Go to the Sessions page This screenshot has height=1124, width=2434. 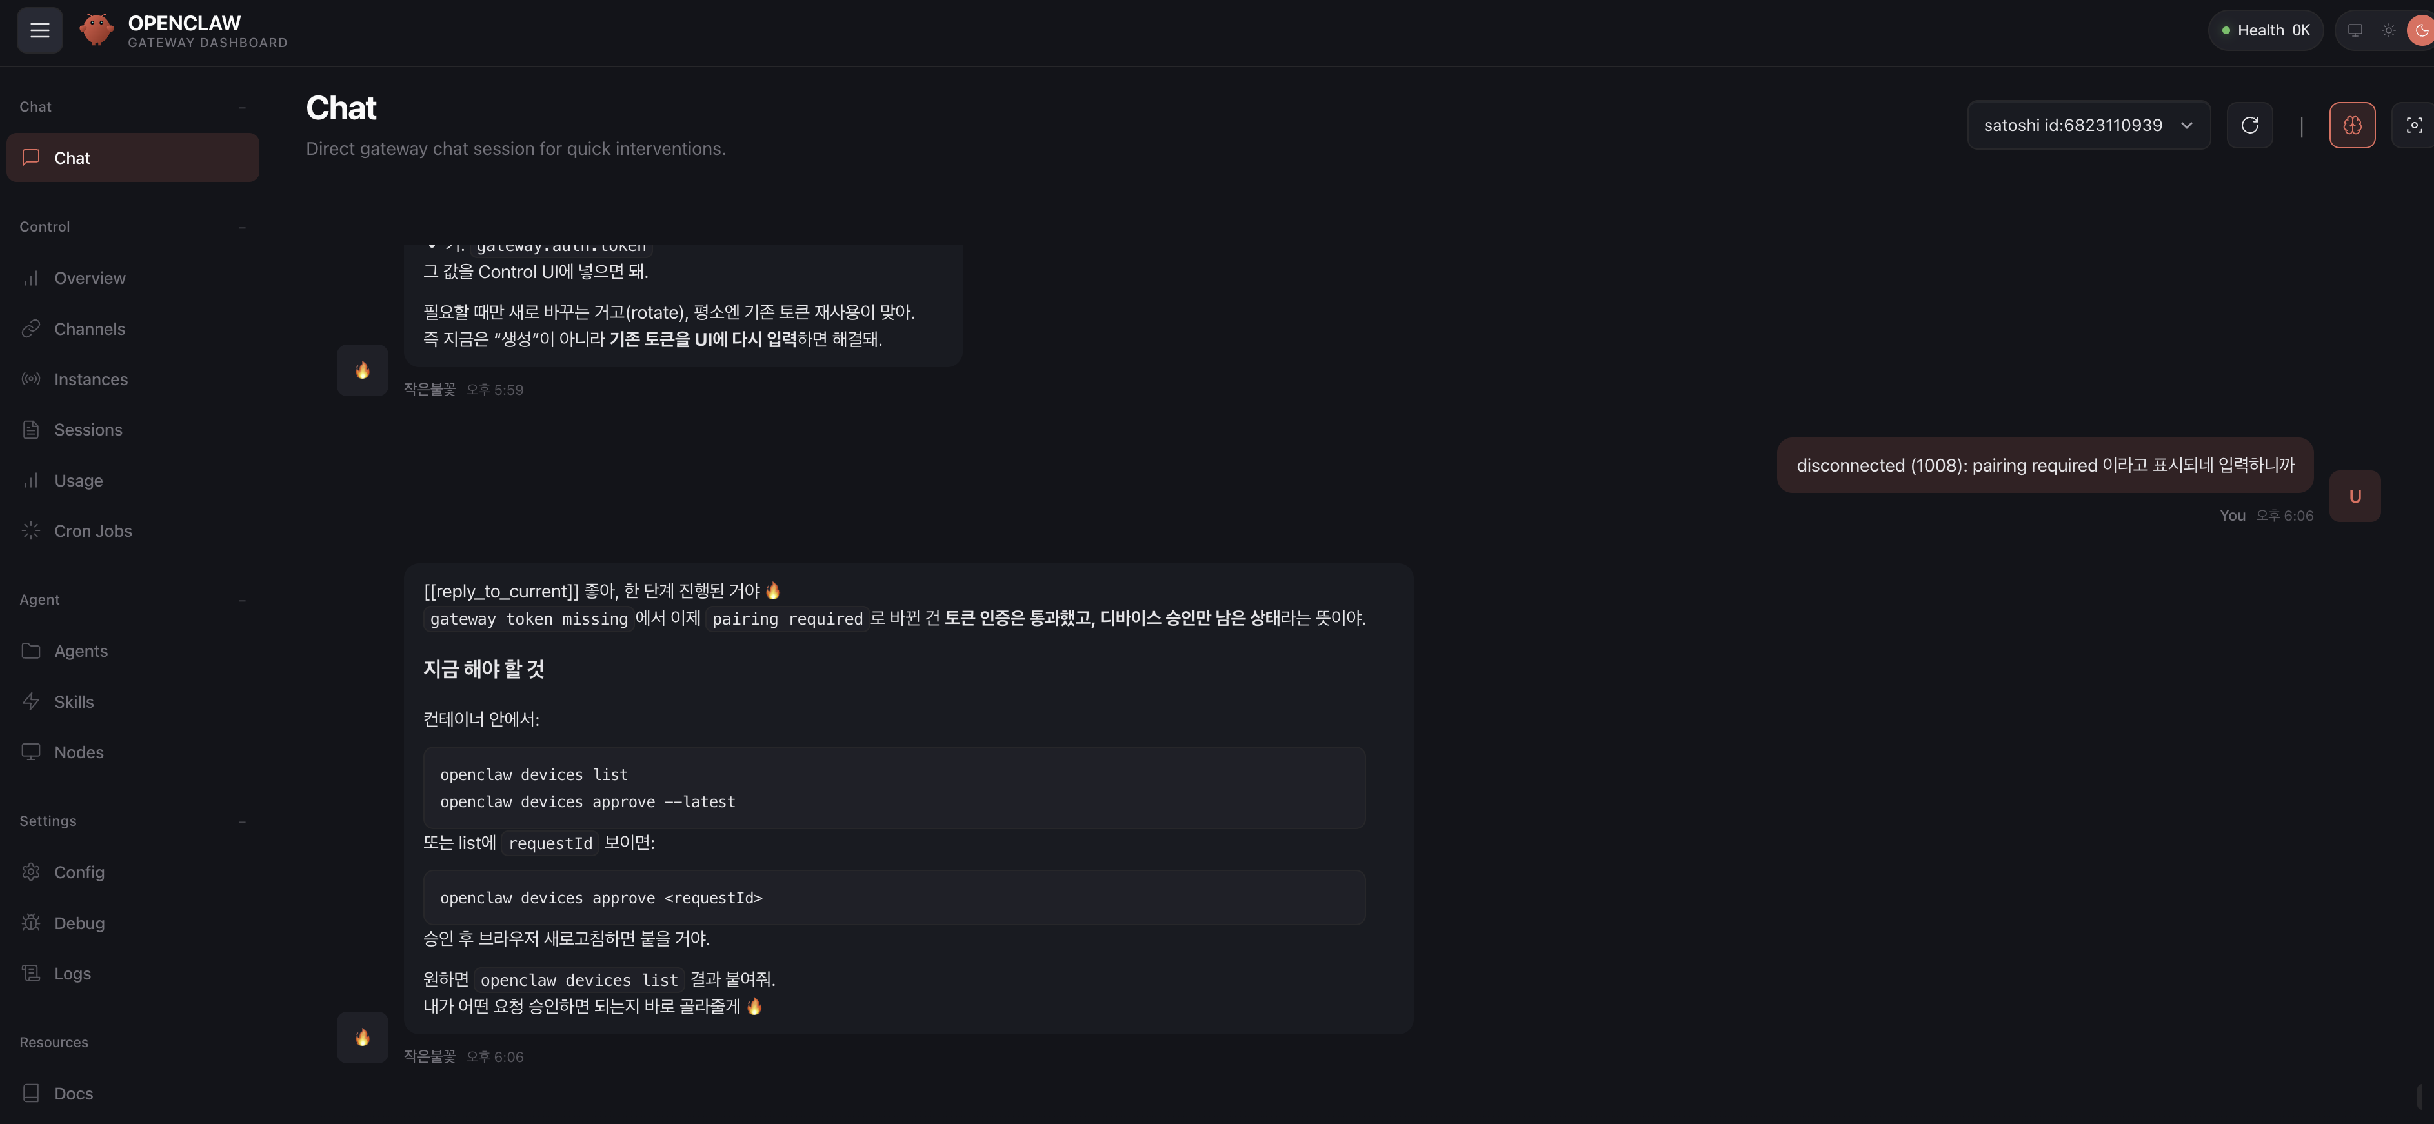(88, 430)
